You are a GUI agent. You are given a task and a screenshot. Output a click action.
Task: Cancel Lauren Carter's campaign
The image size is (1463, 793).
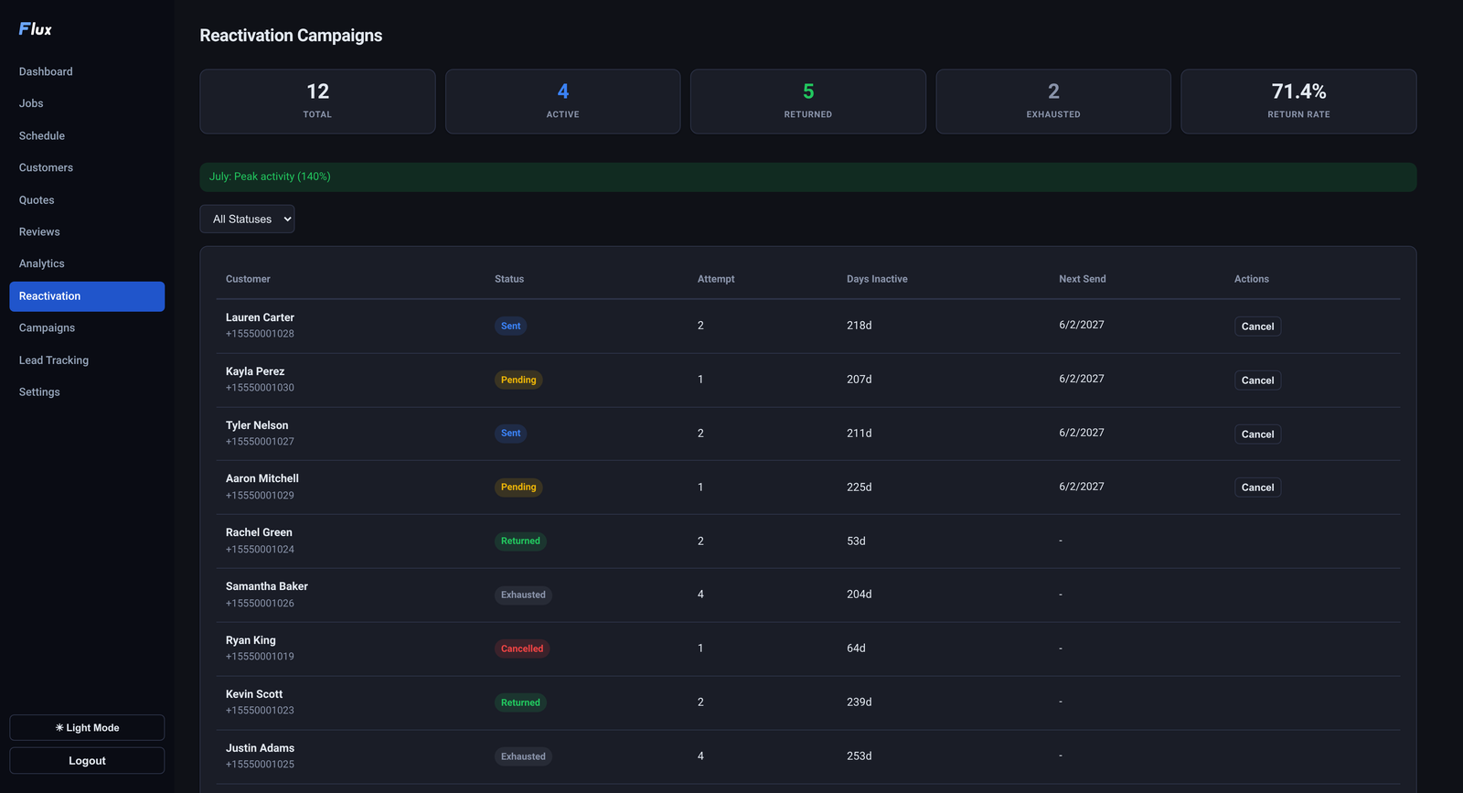(1257, 327)
